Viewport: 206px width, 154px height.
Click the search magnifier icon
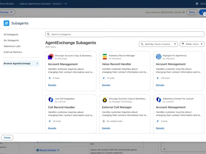coord(48,34)
